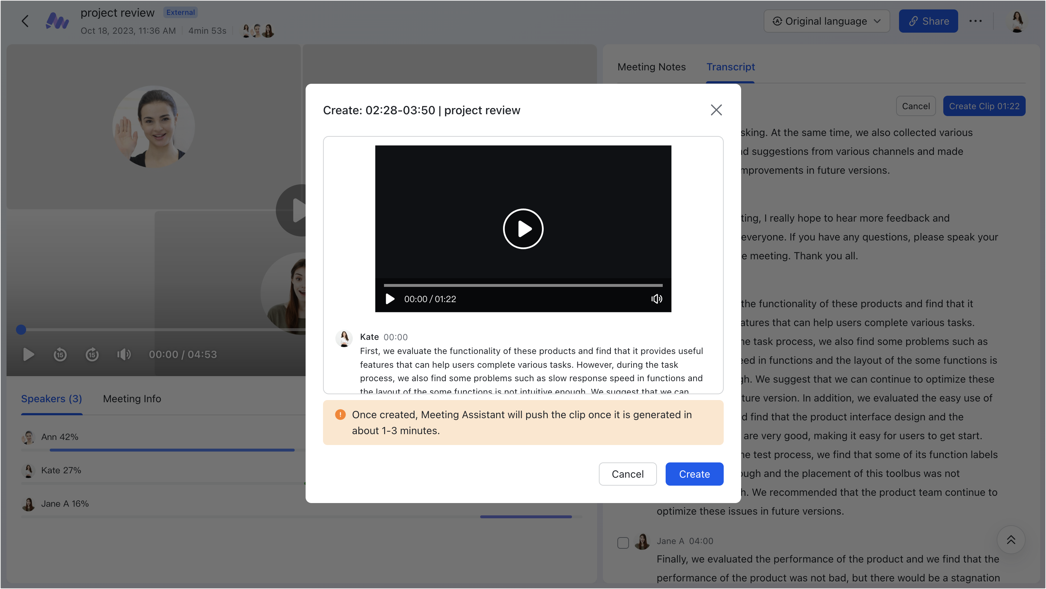Click small play icon in clip control bar

(390, 299)
